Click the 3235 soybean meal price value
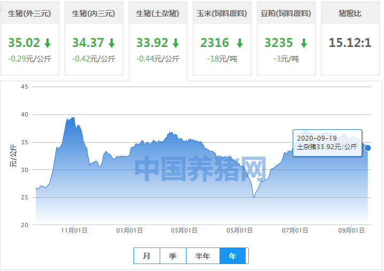 pos(279,43)
